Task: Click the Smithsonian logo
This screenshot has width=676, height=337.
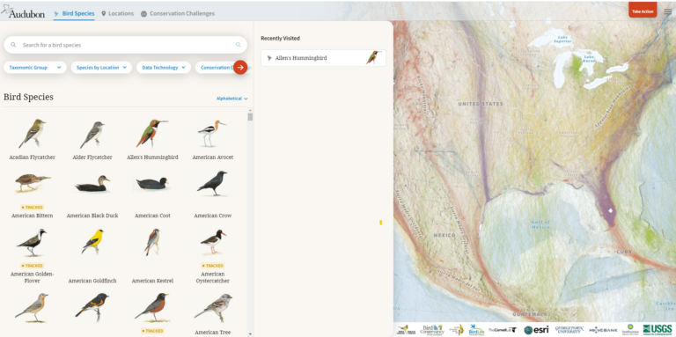Action: point(630,330)
